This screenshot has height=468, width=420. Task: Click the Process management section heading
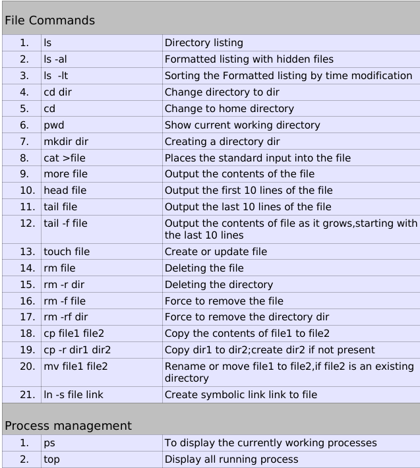68,425
